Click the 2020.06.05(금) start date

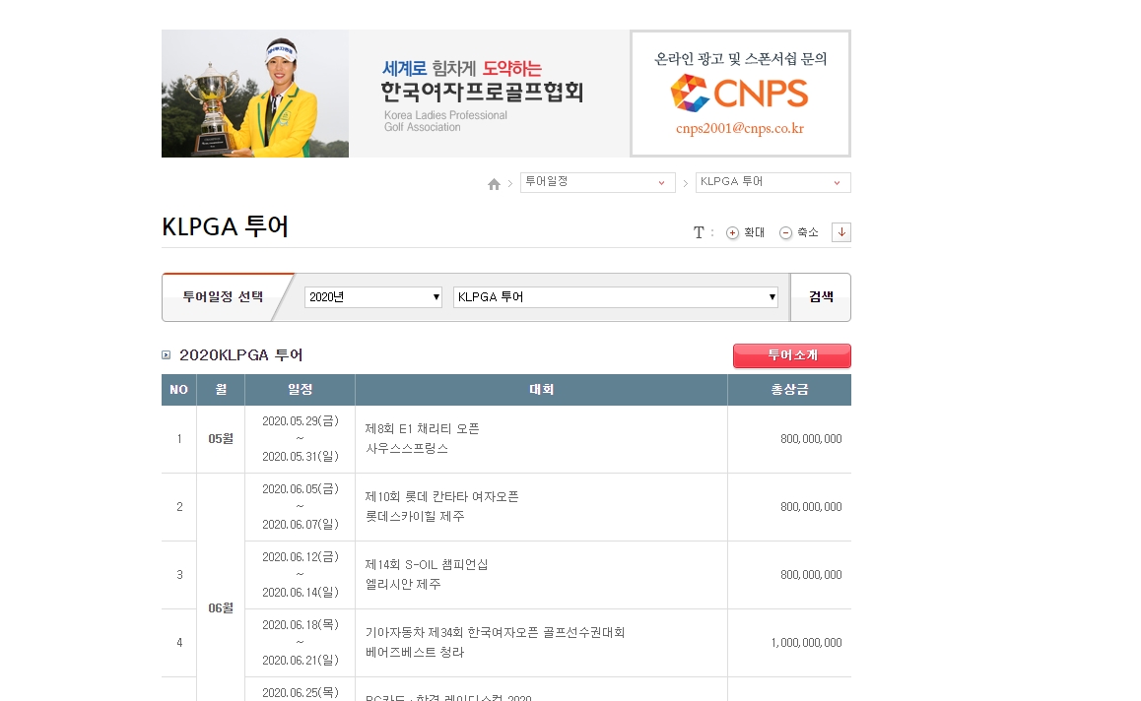click(300, 488)
